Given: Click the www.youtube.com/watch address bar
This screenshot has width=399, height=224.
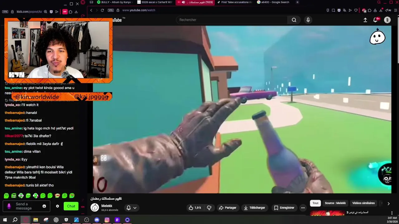Looking at the screenshot, I should point(139,10).
